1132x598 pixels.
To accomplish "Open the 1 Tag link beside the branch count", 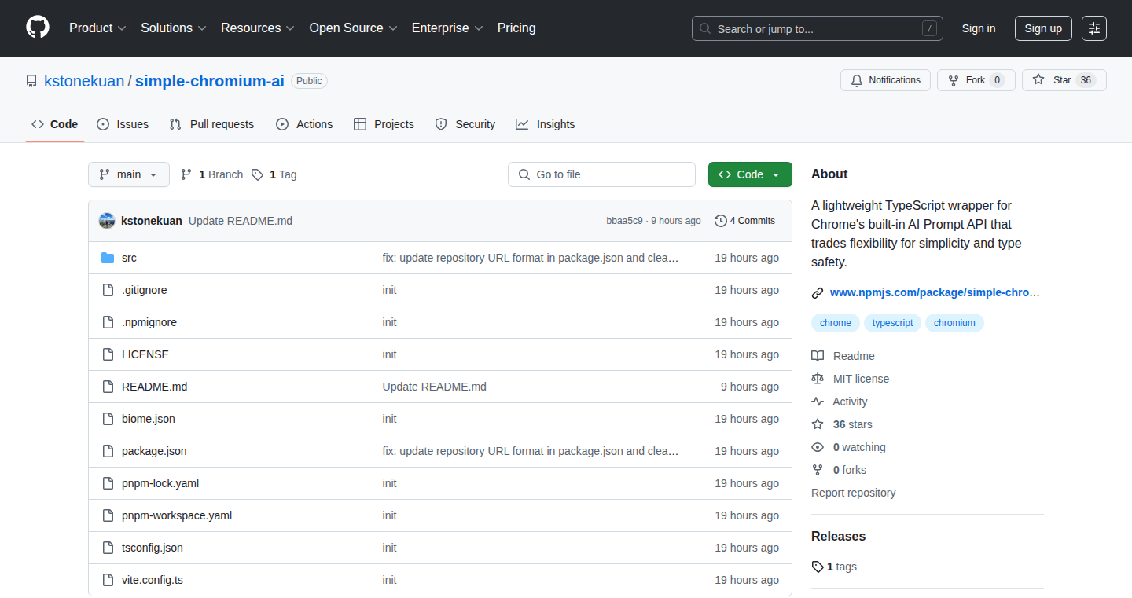I will pyautogui.click(x=274, y=174).
